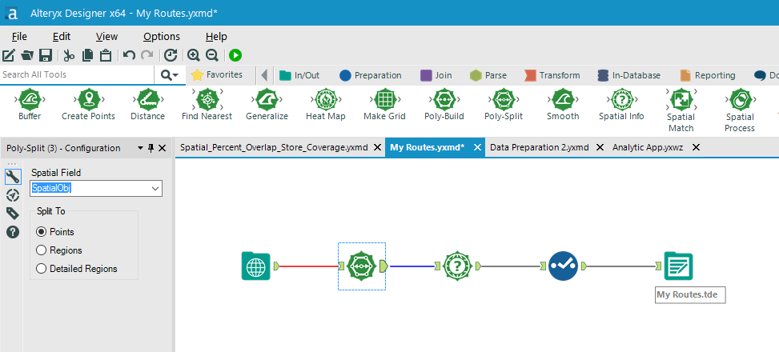Select the Poly-Split tool in palette
The width and height of the screenshot is (779, 352).
pyautogui.click(x=504, y=106)
